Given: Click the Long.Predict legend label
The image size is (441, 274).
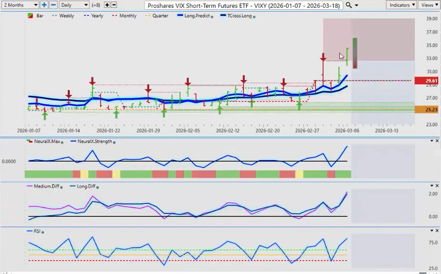Looking at the screenshot, I should (197, 16).
